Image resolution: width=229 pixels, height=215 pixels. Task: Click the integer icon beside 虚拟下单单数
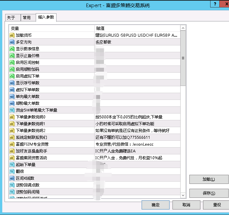[x=12, y=90]
